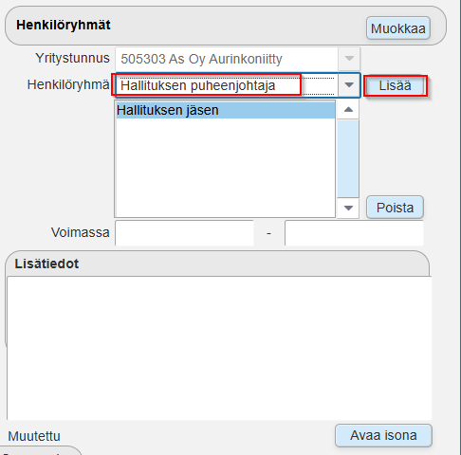Expand the Henkilöryhmä dropdown arrow
The image size is (461, 455).
pyautogui.click(x=349, y=85)
